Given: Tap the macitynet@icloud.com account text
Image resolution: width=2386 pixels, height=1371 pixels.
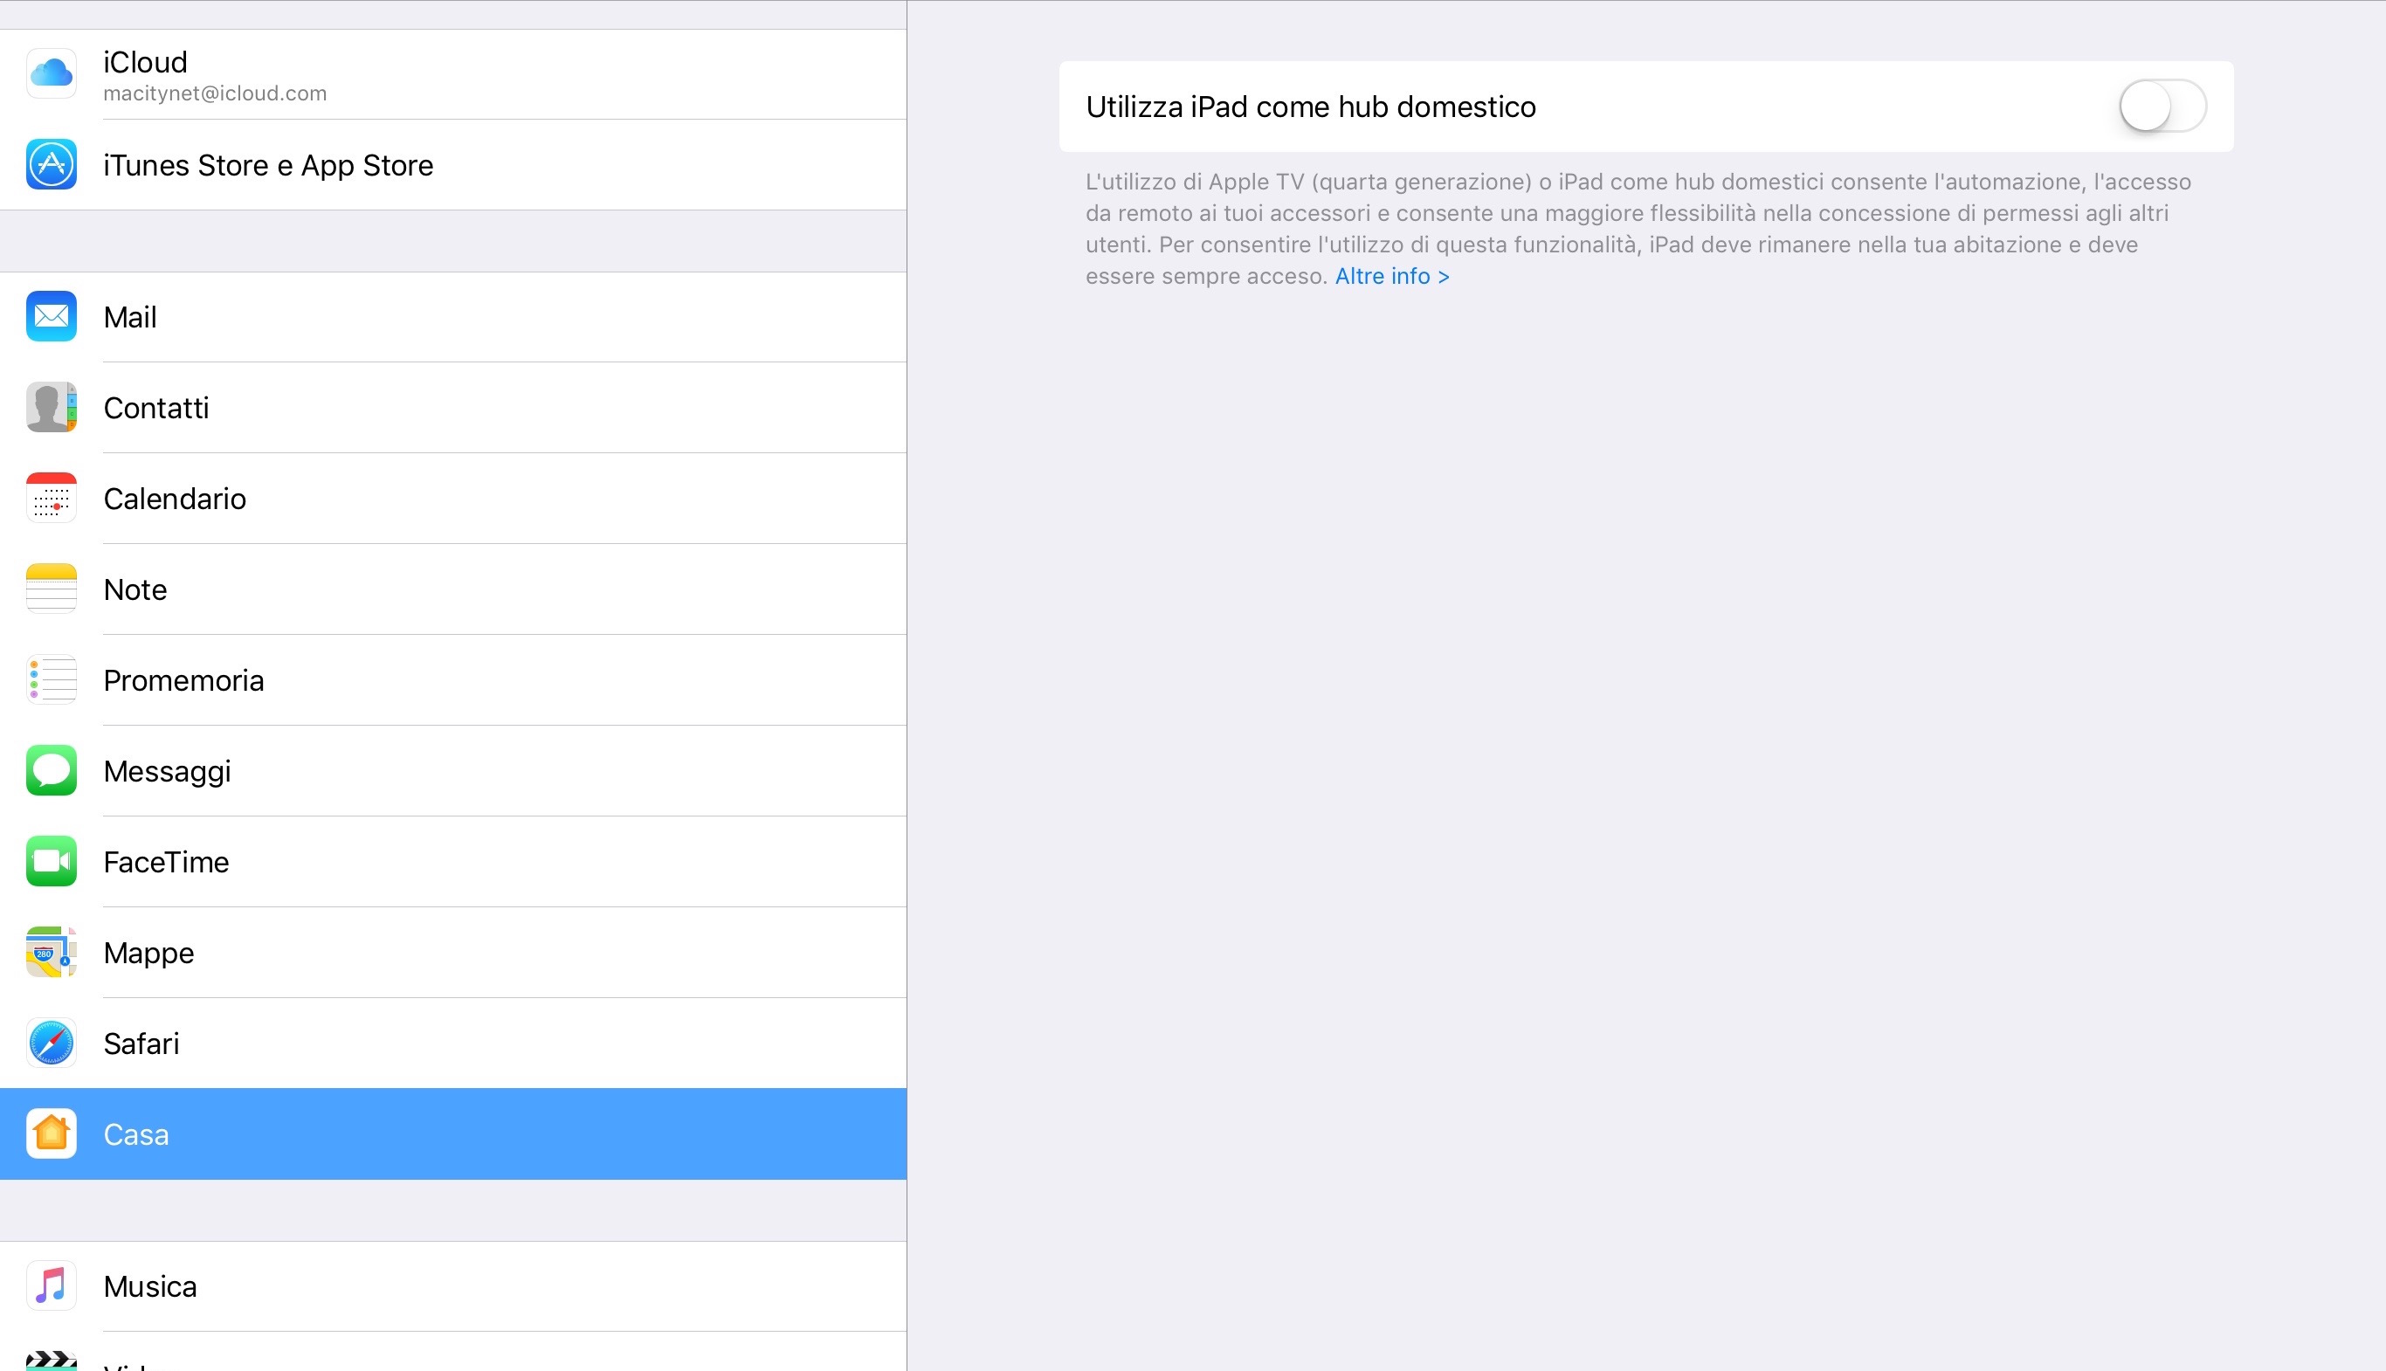Looking at the screenshot, I should point(215,93).
